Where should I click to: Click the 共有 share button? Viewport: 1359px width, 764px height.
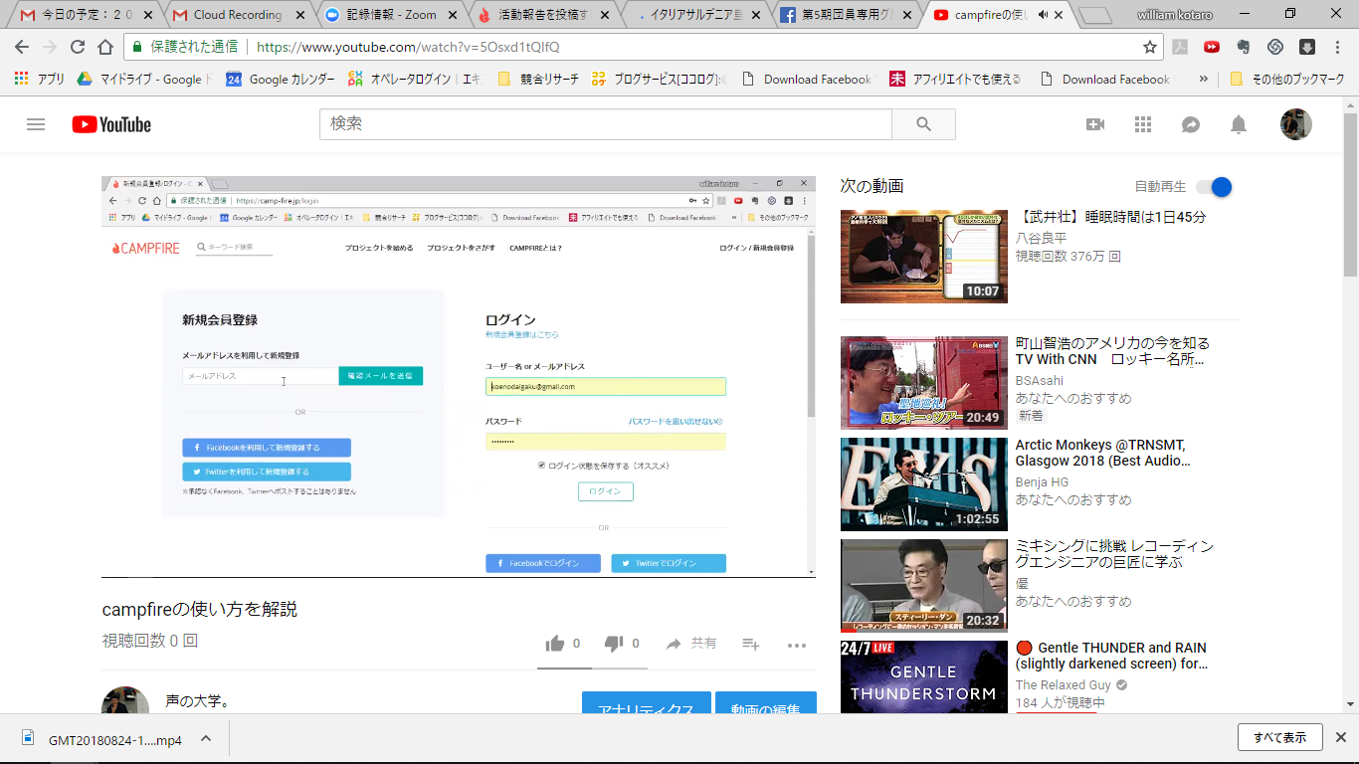(691, 644)
